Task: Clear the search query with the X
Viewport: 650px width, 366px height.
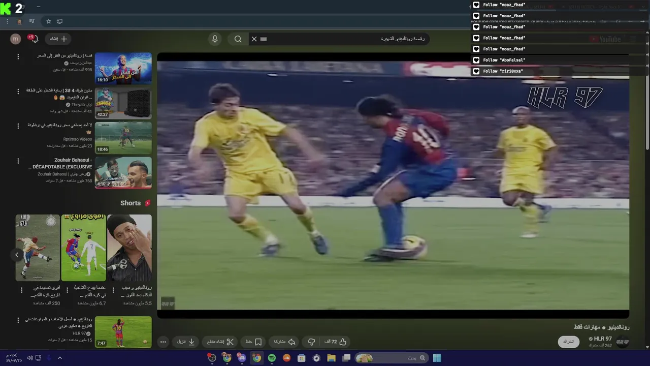Action: click(254, 39)
